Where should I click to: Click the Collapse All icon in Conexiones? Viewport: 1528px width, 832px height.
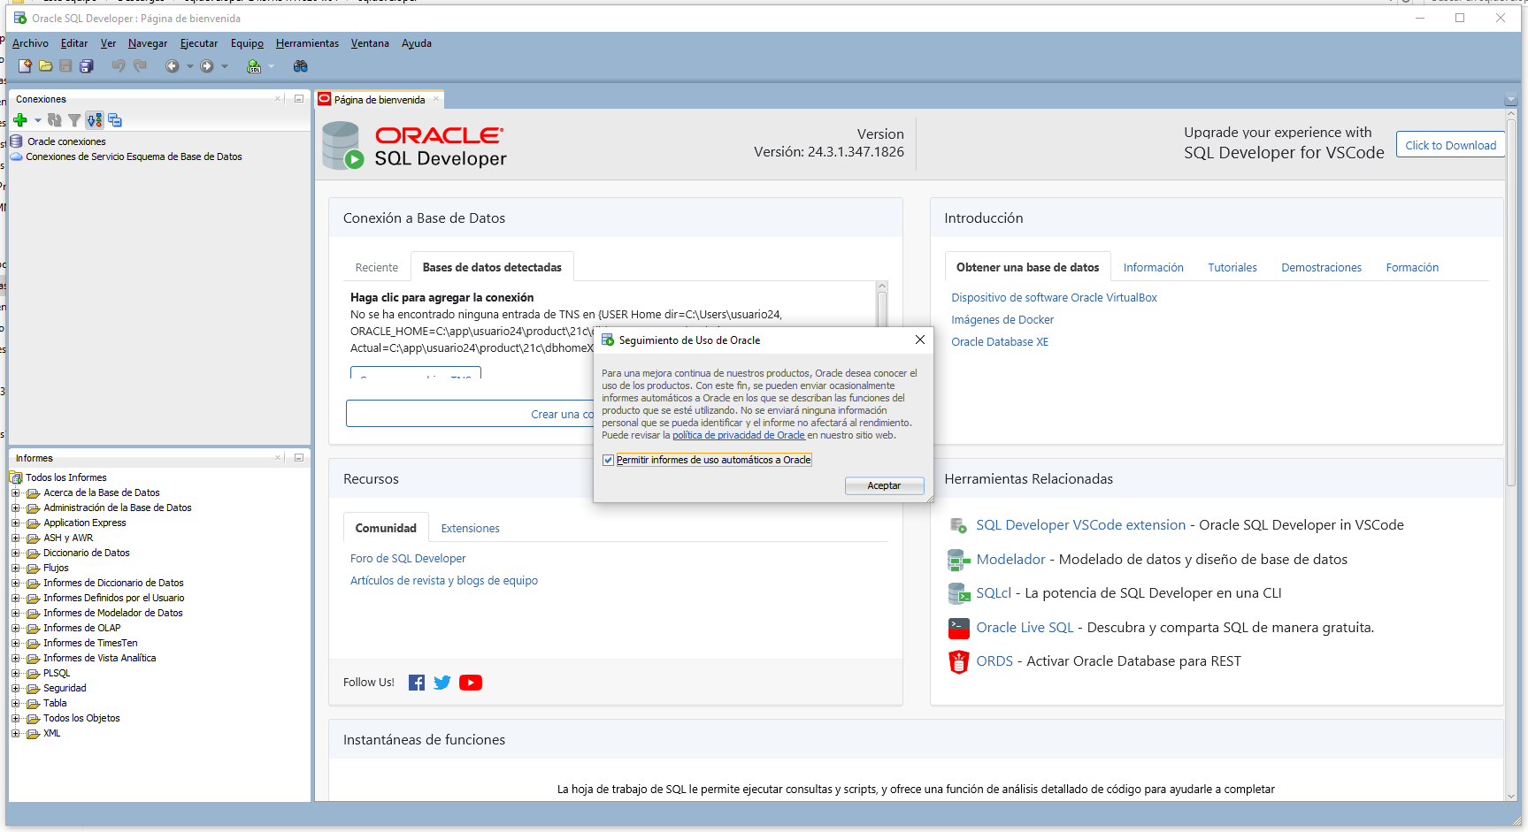(x=115, y=120)
